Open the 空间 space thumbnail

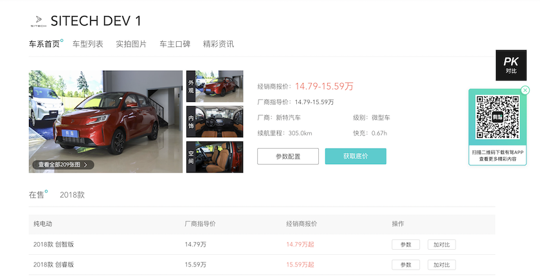(215, 157)
